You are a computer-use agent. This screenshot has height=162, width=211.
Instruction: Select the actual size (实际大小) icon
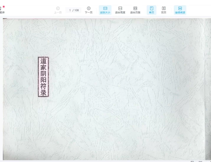(105, 8)
